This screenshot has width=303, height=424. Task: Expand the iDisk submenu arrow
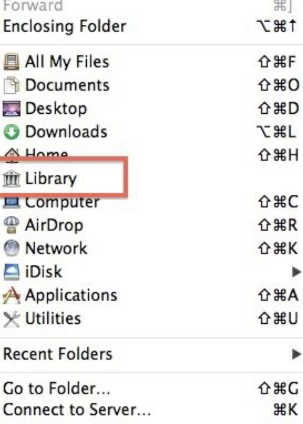click(x=296, y=272)
